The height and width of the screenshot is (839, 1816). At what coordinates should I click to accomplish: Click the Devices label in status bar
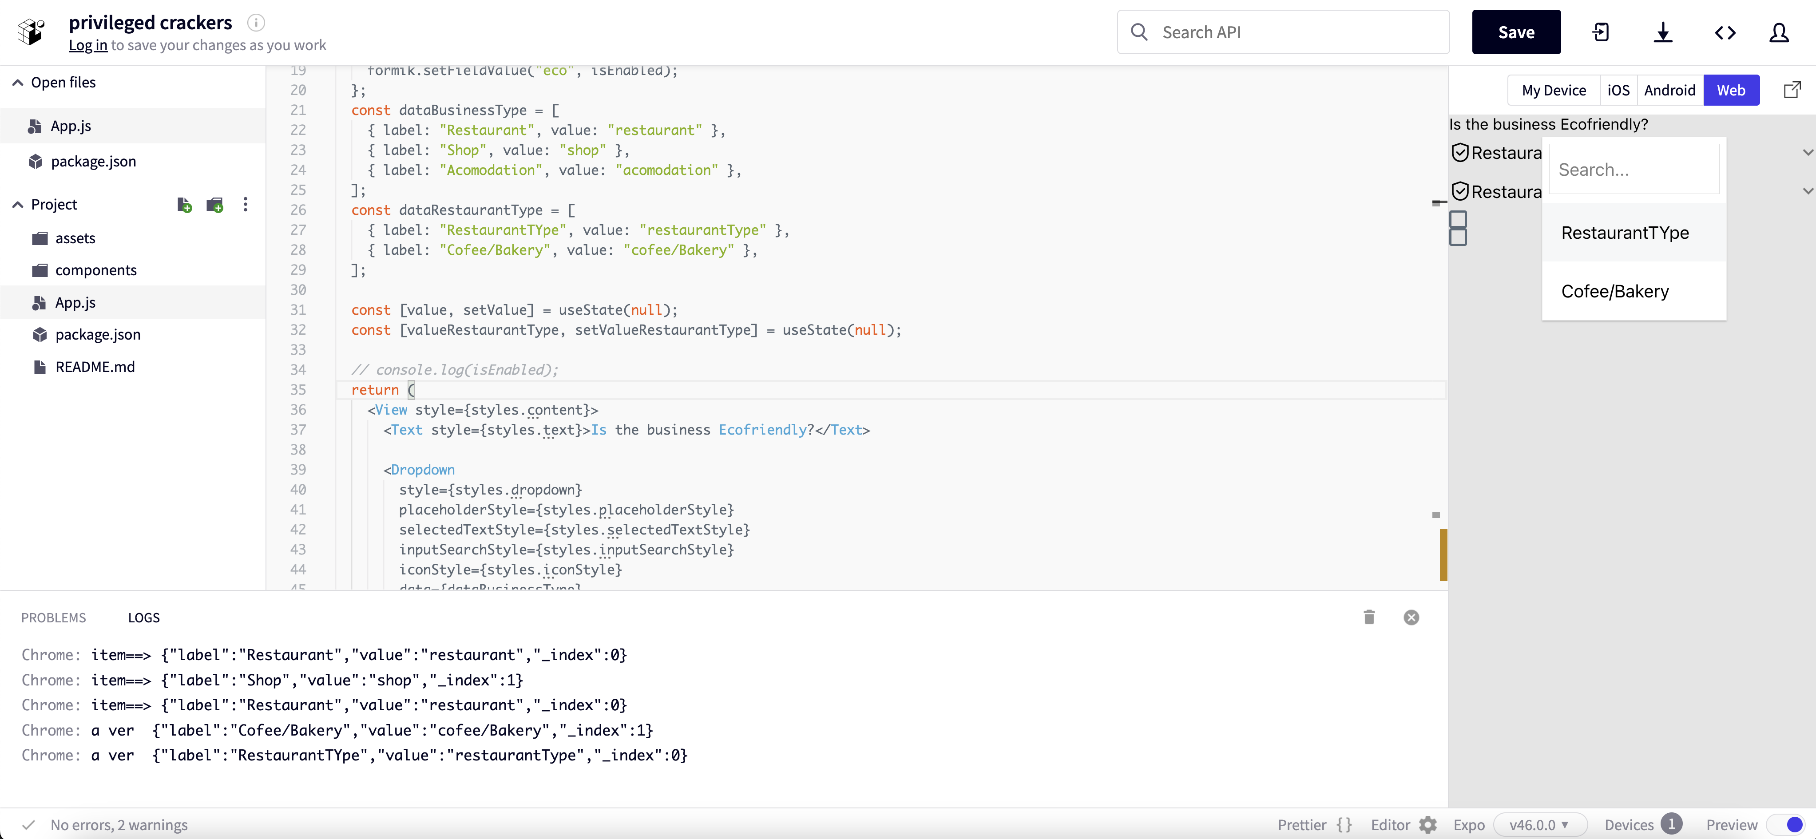pyautogui.click(x=1629, y=824)
